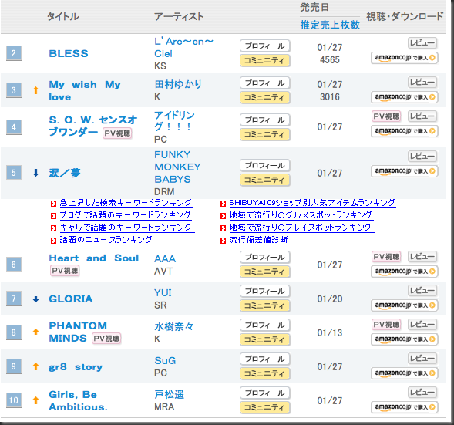Sort by 推定売上枚数 column header
Viewport: 454px width, 425px height.
(330, 25)
